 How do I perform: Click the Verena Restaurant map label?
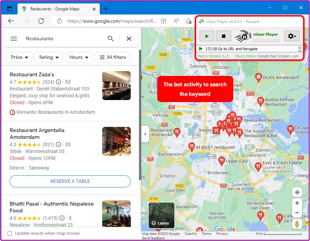coord(261,120)
